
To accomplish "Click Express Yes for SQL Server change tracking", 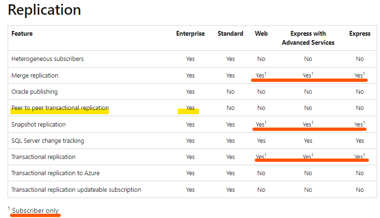I will coord(360,141).
